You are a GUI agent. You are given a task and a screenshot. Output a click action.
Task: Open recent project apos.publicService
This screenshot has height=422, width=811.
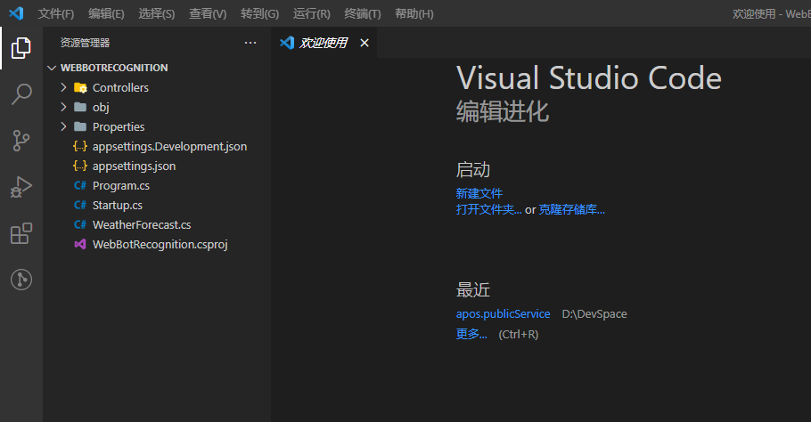click(x=503, y=314)
